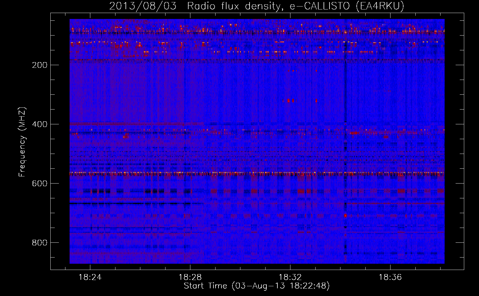The height and width of the screenshot is (296, 479).
Task: Click the 18:28 time tick label
Action: point(190,277)
